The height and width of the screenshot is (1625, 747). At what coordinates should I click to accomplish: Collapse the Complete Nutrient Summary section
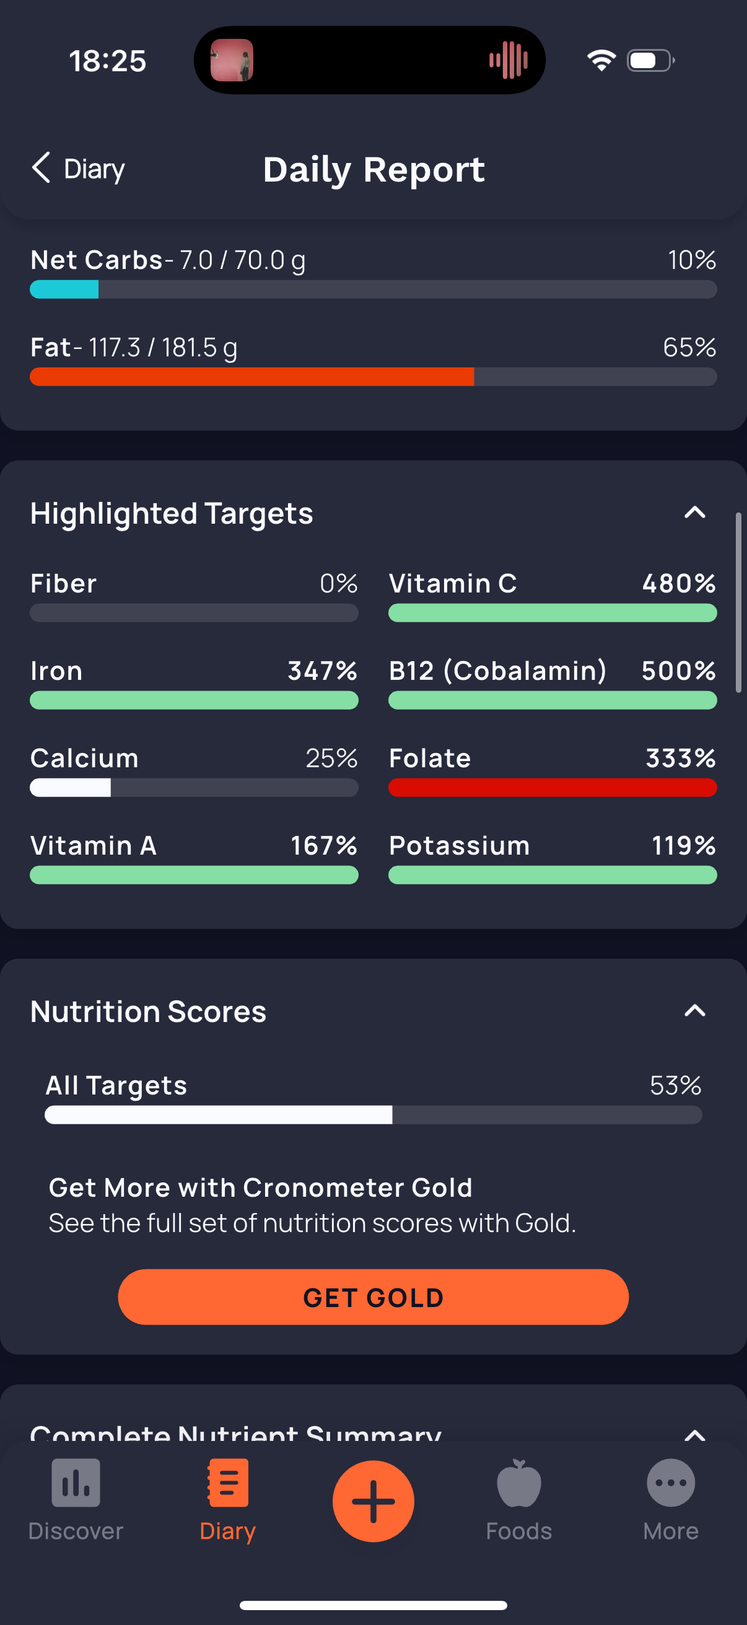coord(695,1435)
